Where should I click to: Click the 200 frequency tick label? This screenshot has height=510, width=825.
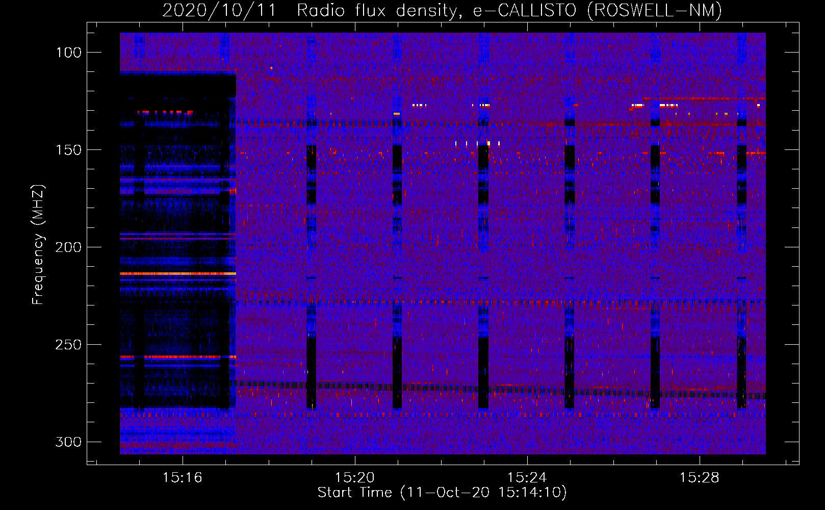click(68, 247)
